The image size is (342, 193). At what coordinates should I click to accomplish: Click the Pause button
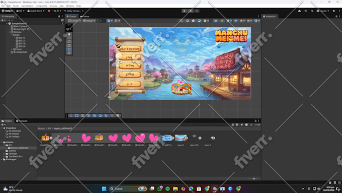[x=191, y=11]
